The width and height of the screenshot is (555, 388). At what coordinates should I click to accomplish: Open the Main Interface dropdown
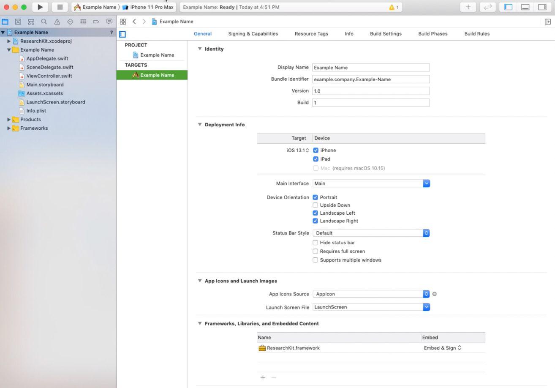(426, 183)
